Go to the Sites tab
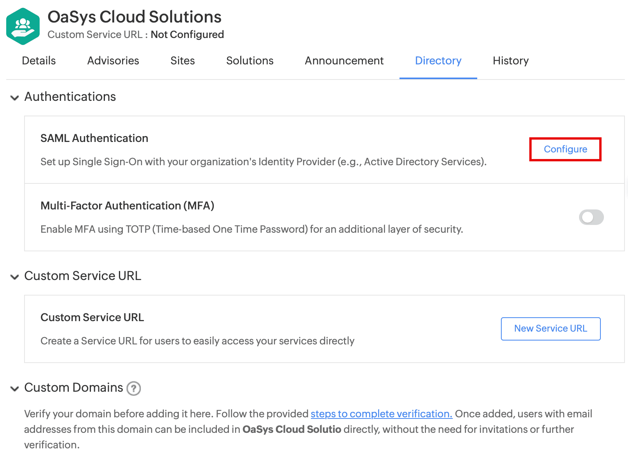 tap(183, 61)
